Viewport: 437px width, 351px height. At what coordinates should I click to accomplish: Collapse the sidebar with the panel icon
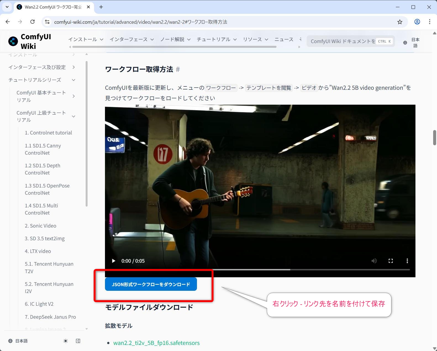78,341
